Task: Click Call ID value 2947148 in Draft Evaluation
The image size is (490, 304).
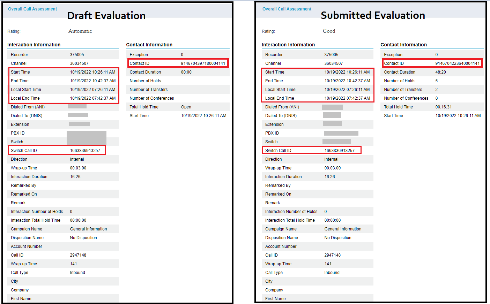Action: (x=78, y=255)
